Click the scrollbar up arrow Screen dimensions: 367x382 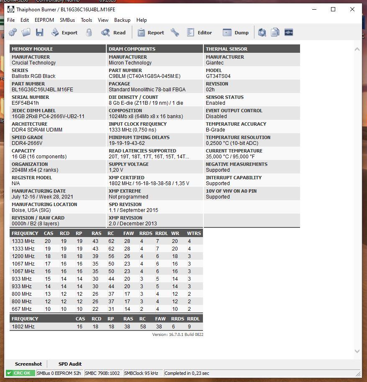coord(357,49)
